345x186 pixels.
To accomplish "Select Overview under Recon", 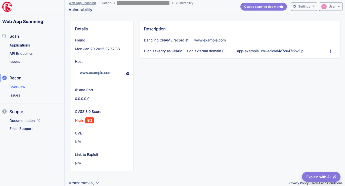I will [x=17, y=87].
